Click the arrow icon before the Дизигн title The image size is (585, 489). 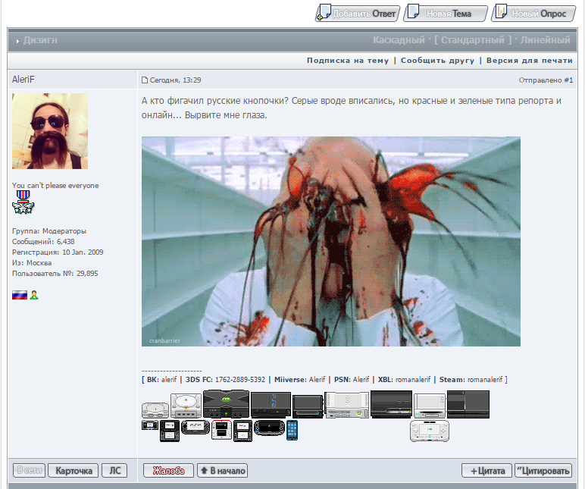point(17,41)
